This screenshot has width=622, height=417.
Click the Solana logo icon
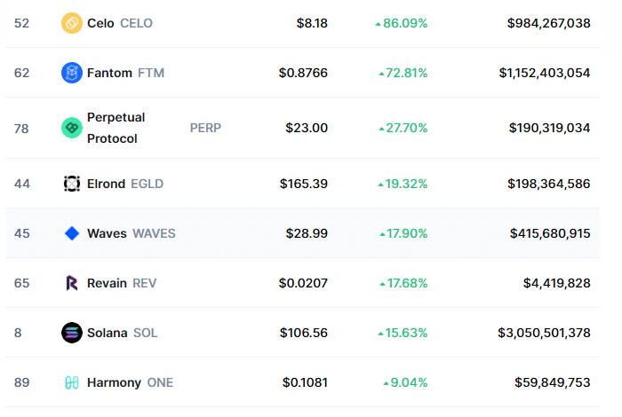coord(72,333)
